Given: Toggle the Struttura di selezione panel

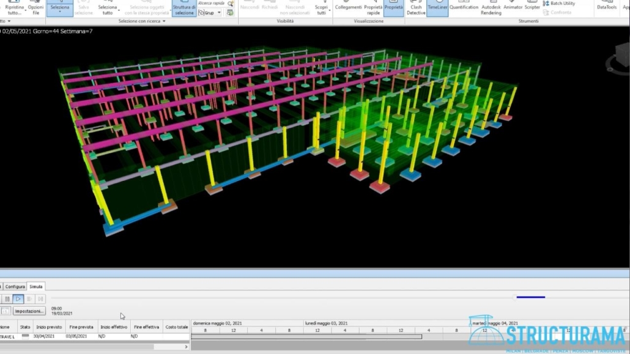Looking at the screenshot, I should (x=184, y=8).
